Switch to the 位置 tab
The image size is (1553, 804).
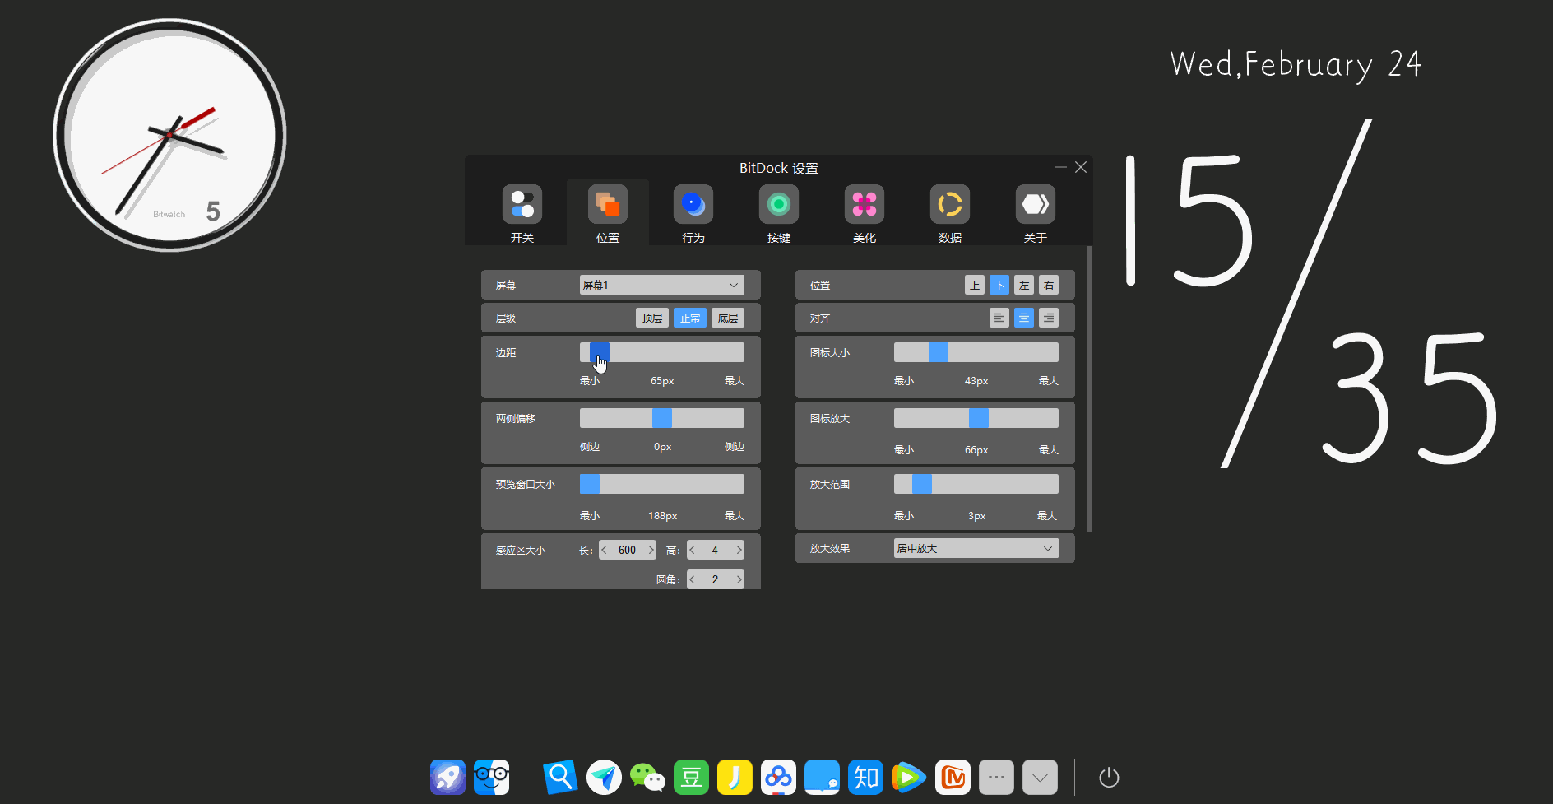pos(608,212)
